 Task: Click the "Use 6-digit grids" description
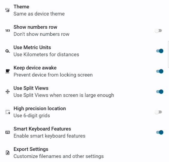click(32, 116)
